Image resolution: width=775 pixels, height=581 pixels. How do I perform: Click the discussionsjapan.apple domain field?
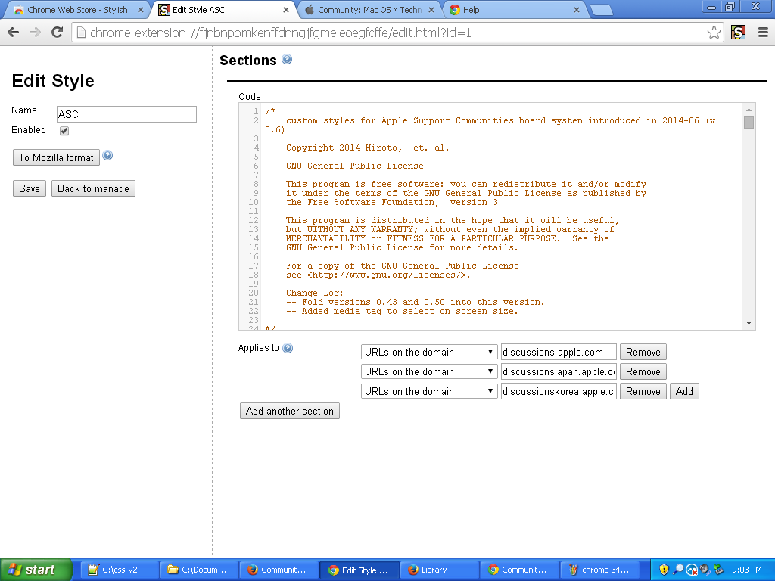pyautogui.click(x=559, y=371)
